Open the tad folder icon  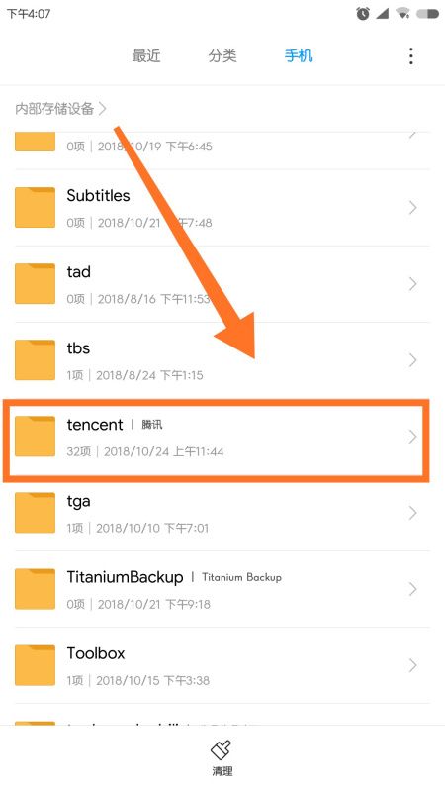point(35,284)
